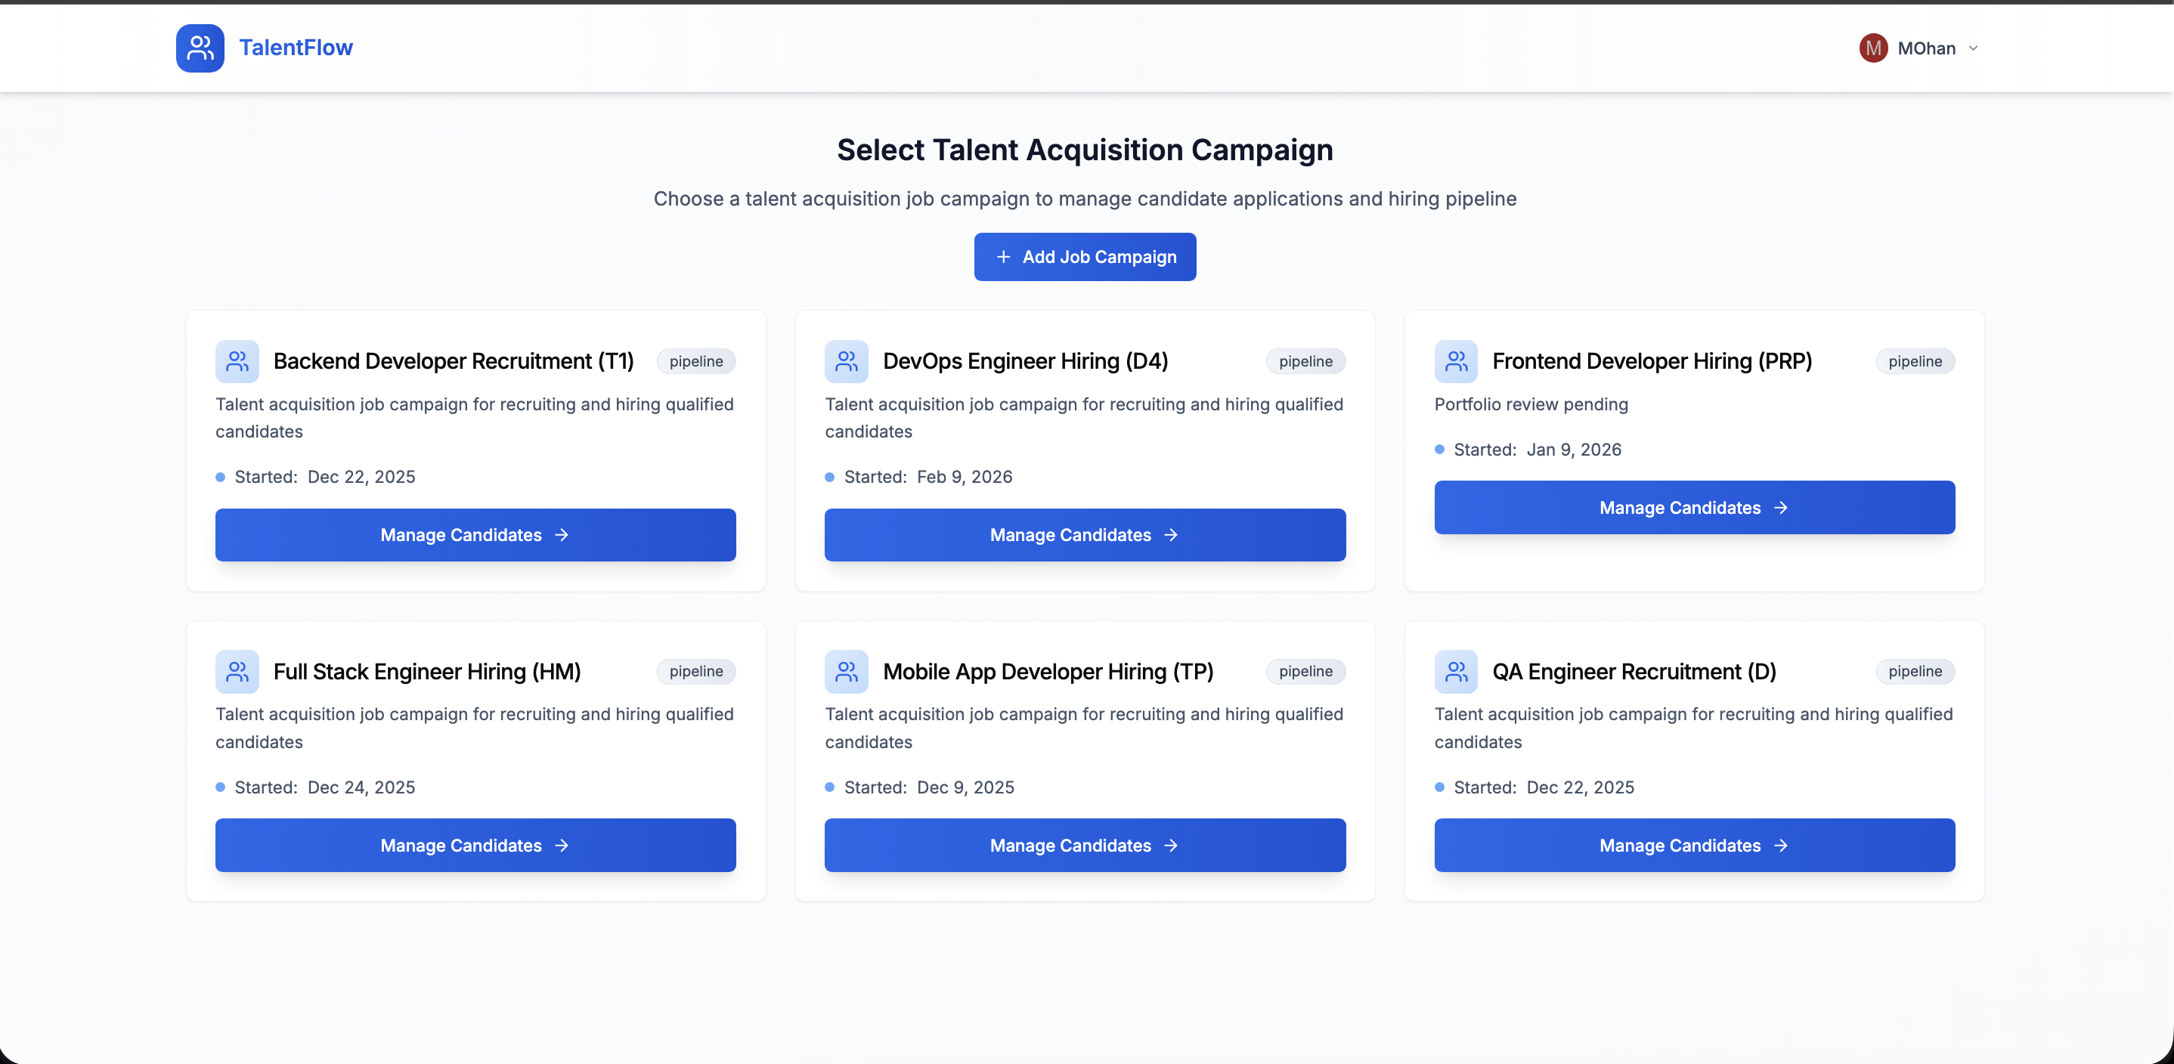
Task: Select the Mobile App Developer Hiring icon
Action: point(847,672)
